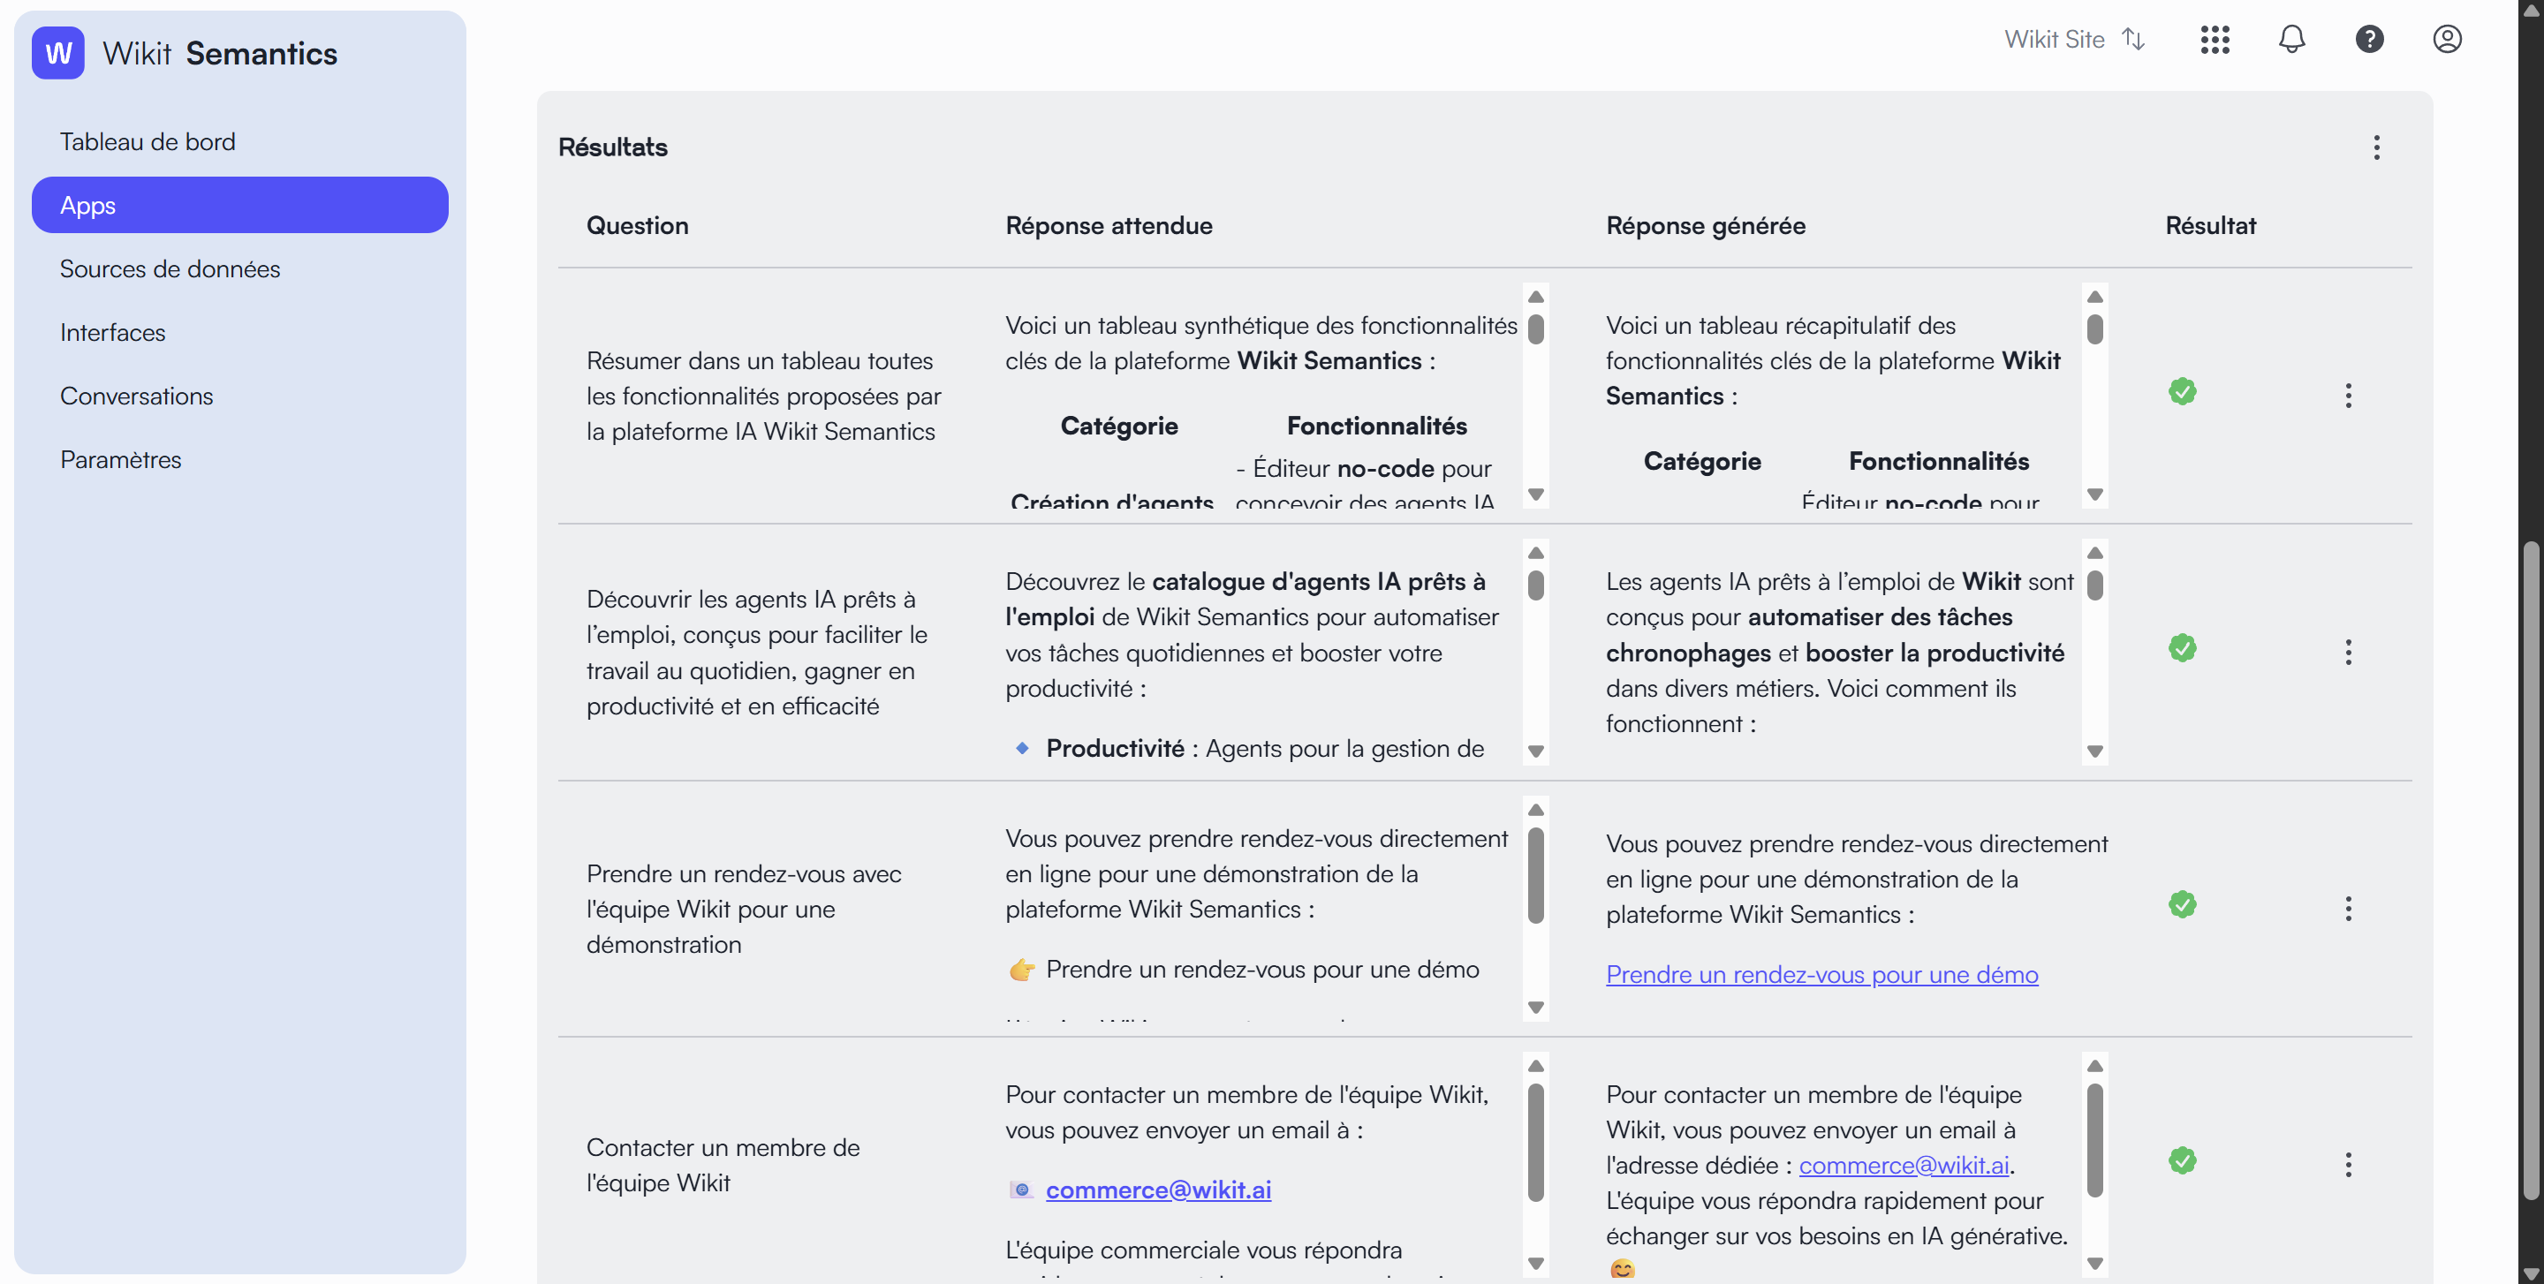
Task: Switch site with the Wikit Site selector
Action: pyautogui.click(x=2074, y=40)
